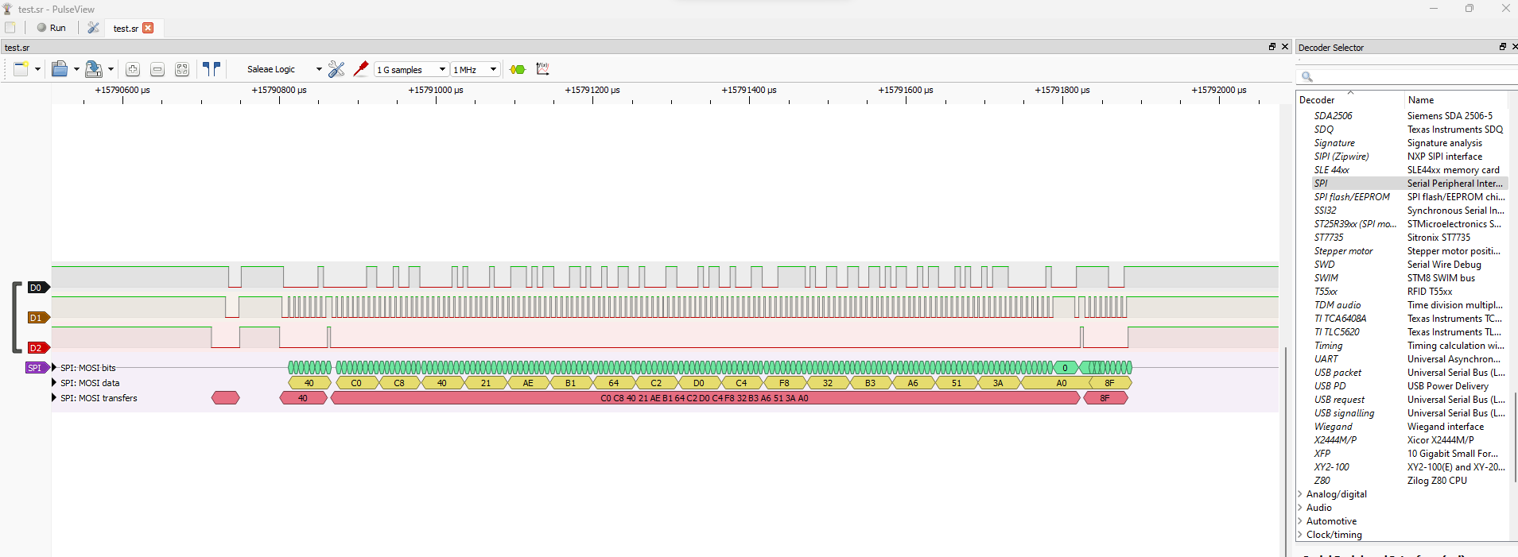Collapse the SPI: MOSI bits row
Screen dimensions: 1518x557
[54, 368]
